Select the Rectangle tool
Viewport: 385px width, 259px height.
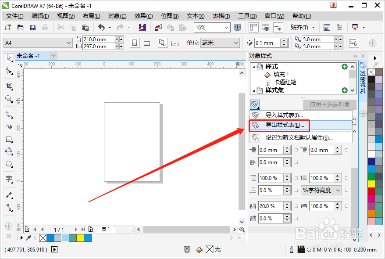tap(9, 140)
